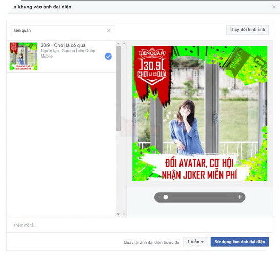280x257 pixels.
Task: Open the 1 tuần duration dropdown
Action: pyautogui.click(x=195, y=242)
